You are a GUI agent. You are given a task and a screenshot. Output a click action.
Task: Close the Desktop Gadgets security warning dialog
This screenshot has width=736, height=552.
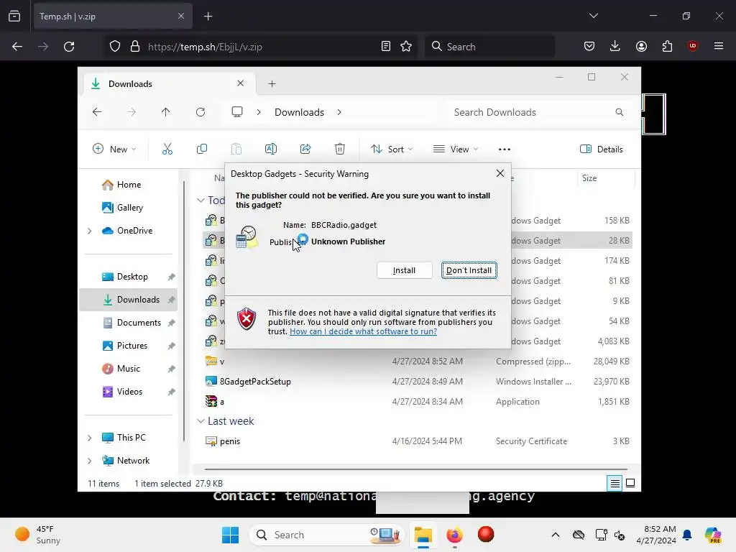(x=500, y=174)
